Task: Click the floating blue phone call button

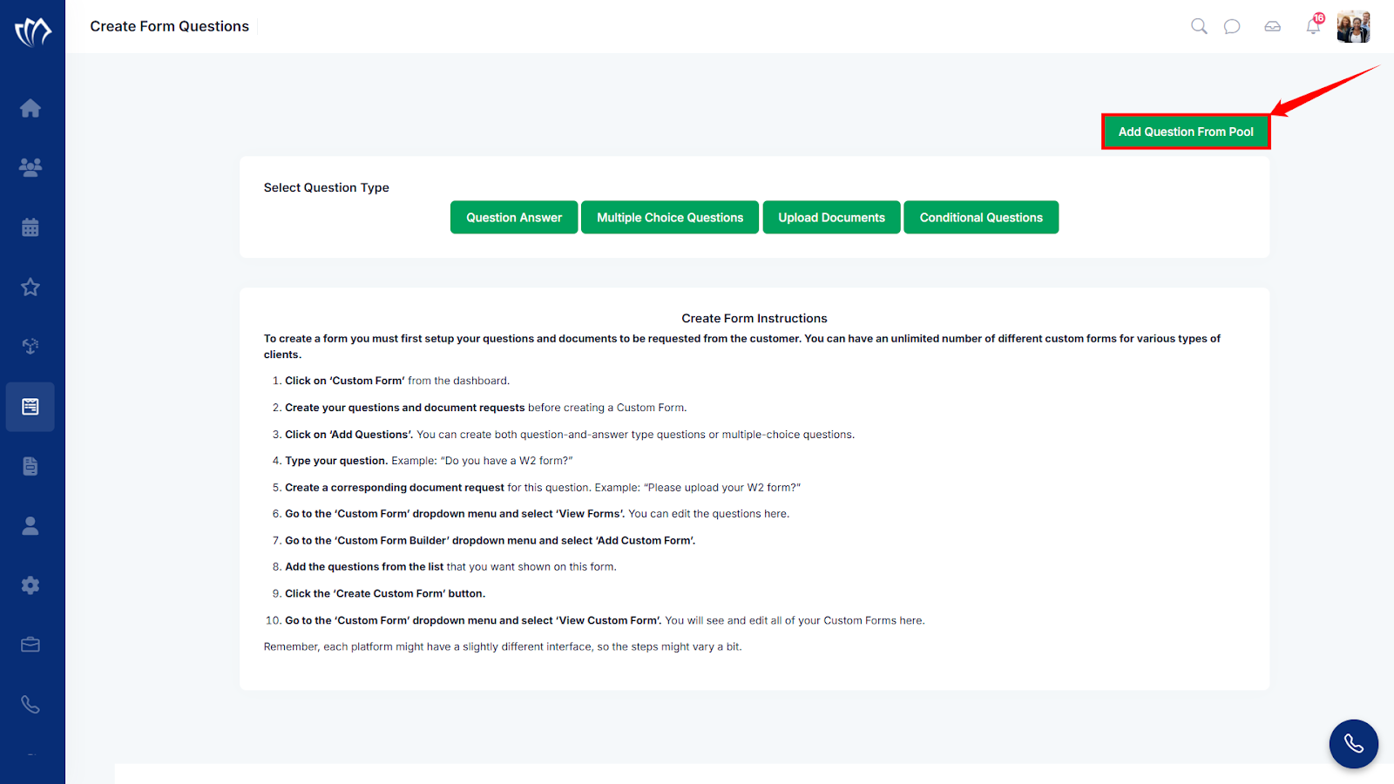Action: [1354, 744]
